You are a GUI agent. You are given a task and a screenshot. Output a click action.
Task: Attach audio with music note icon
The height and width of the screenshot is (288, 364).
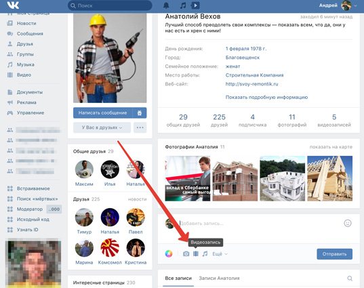click(x=205, y=253)
